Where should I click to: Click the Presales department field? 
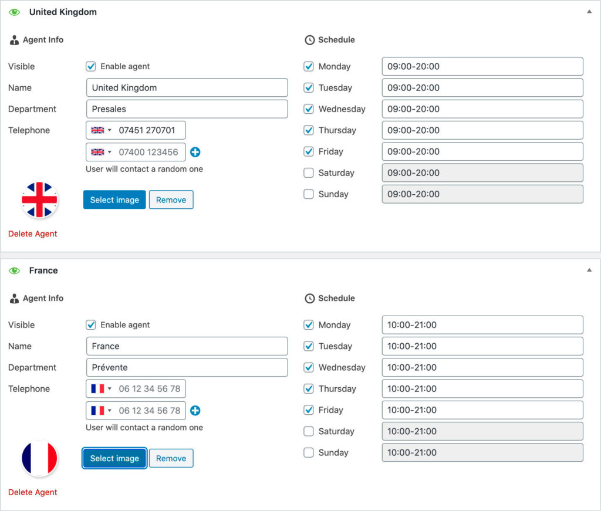187,109
